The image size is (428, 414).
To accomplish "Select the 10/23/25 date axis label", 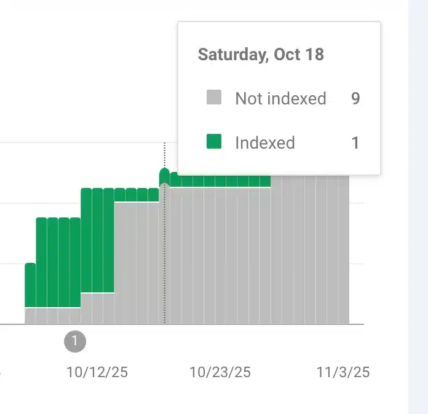I will pos(220,372).
